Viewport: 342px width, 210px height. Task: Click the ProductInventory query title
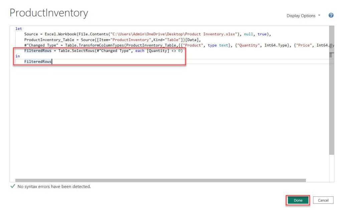(49, 13)
